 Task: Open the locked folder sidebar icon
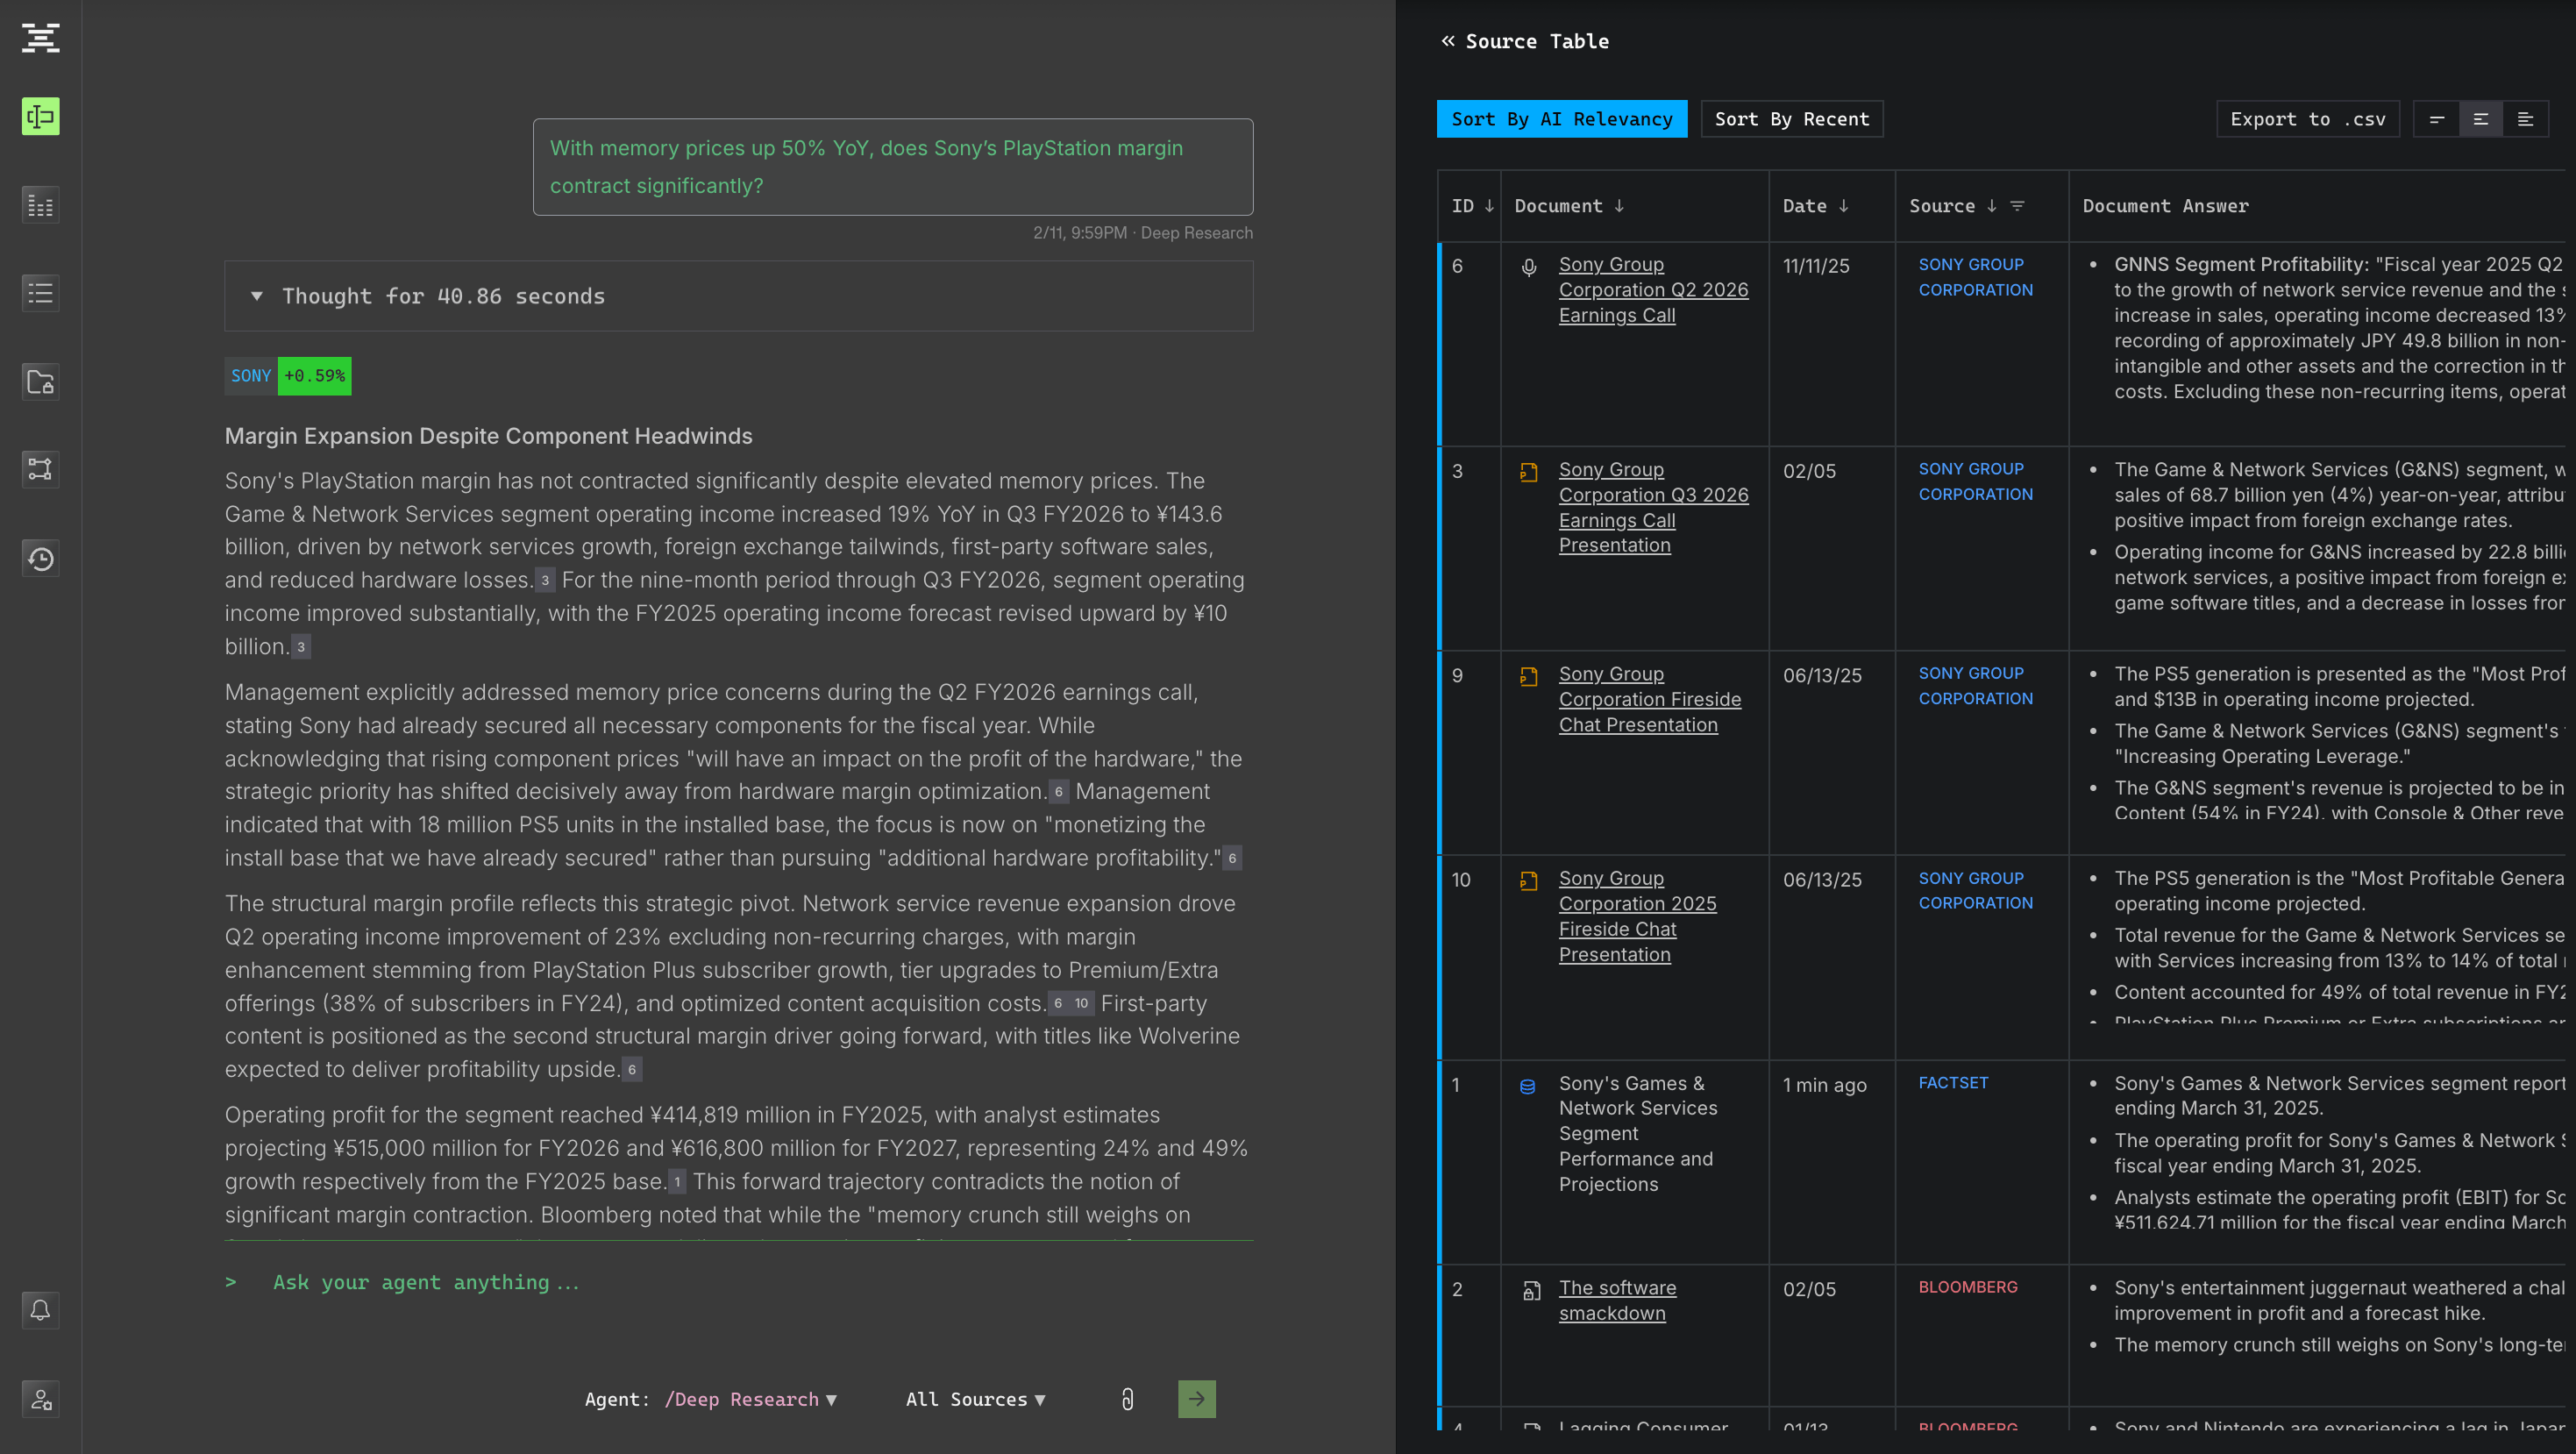(40, 381)
